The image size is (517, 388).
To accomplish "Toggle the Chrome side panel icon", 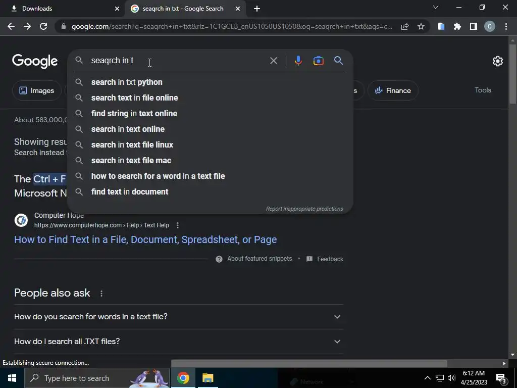I will coord(474,26).
